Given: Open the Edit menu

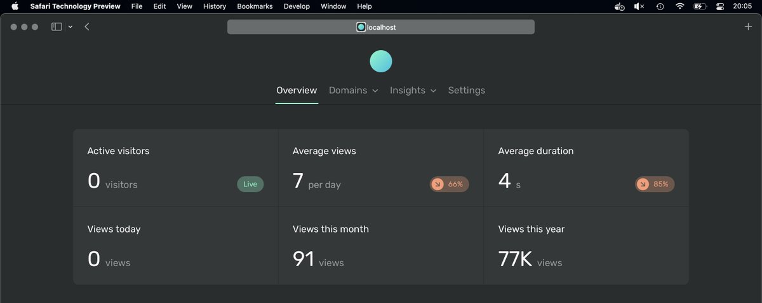Looking at the screenshot, I should [x=159, y=6].
